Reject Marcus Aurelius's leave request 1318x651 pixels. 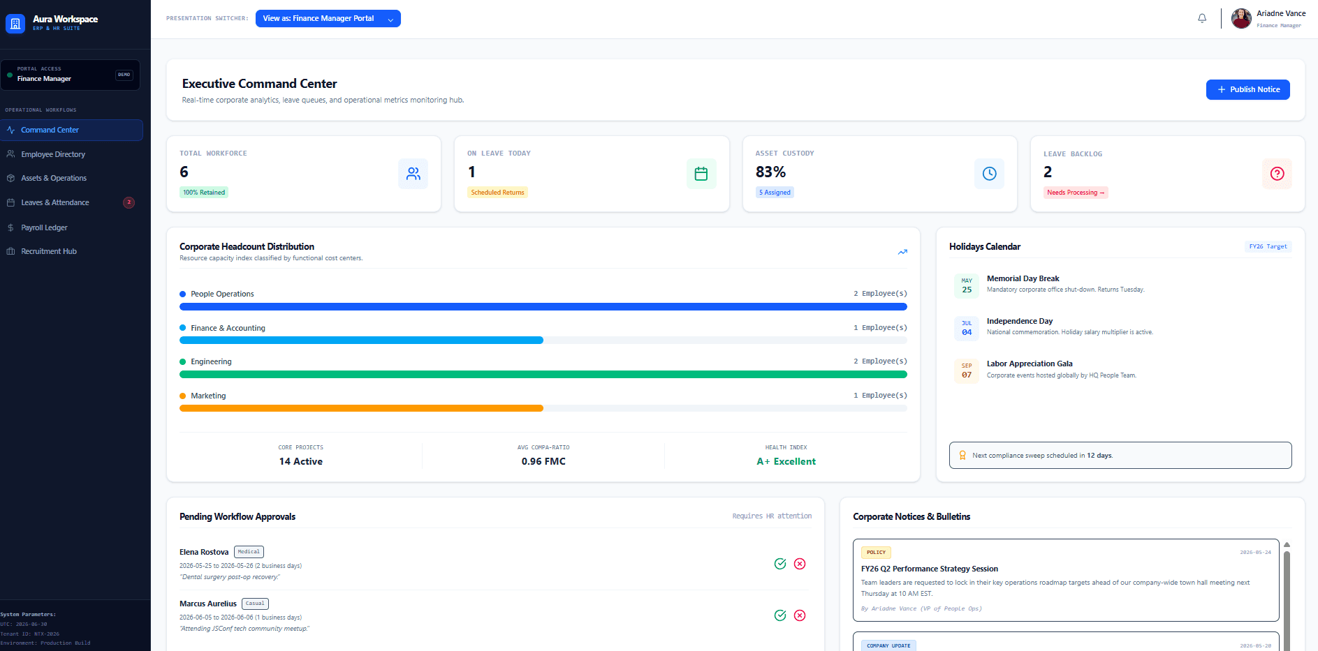click(800, 615)
